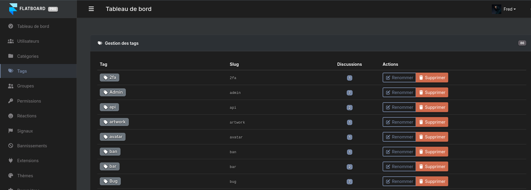
Task: Click Supprimer for the artwork tag
Action: point(432,122)
